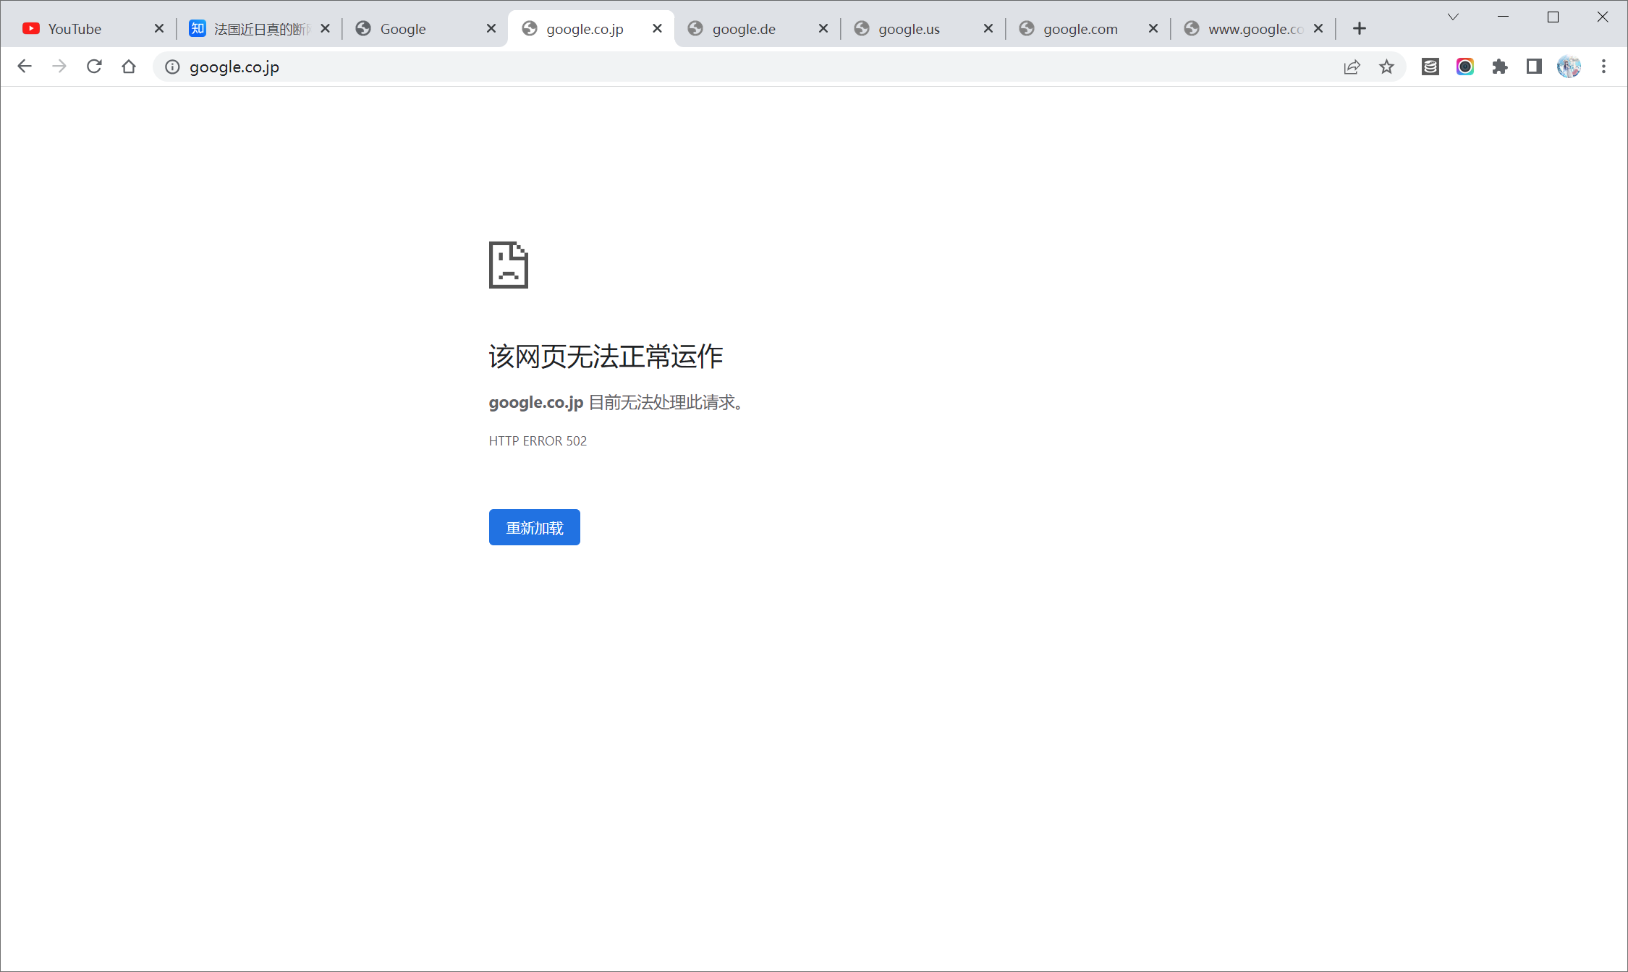Close the google.de tab

click(823, 29)
